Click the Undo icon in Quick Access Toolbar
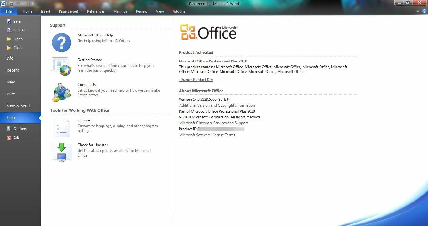Viewport: 428px width, 226px height. click(18, 3)
